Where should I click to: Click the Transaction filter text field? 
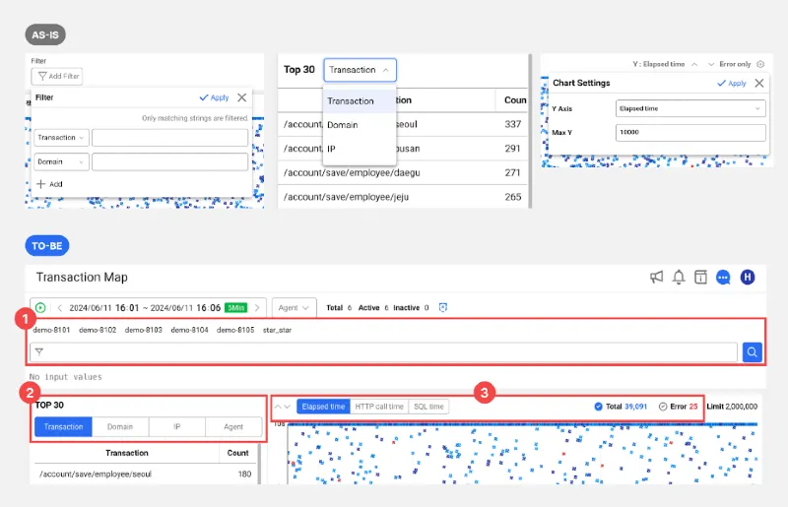[169, 138]
